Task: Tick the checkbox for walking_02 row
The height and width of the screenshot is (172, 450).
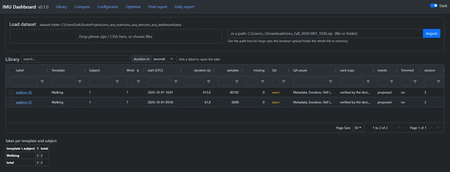Action: [x=11, y=92]
